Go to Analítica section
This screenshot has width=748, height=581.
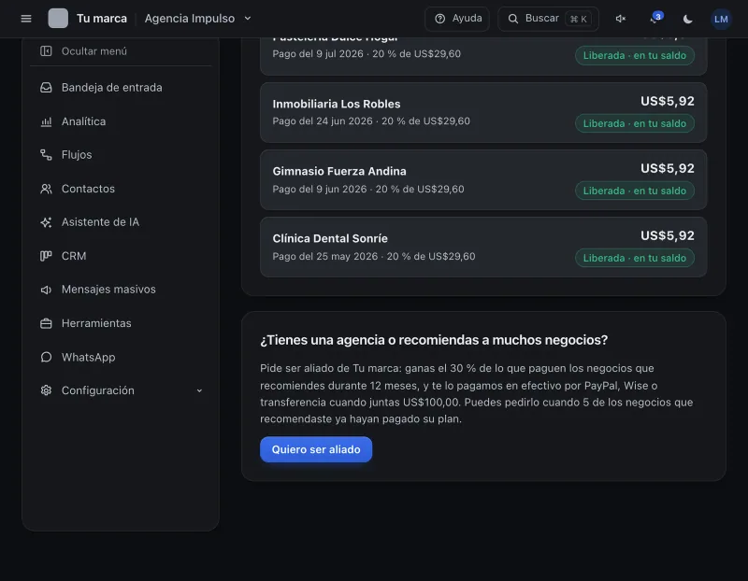(x=121, y=121)
